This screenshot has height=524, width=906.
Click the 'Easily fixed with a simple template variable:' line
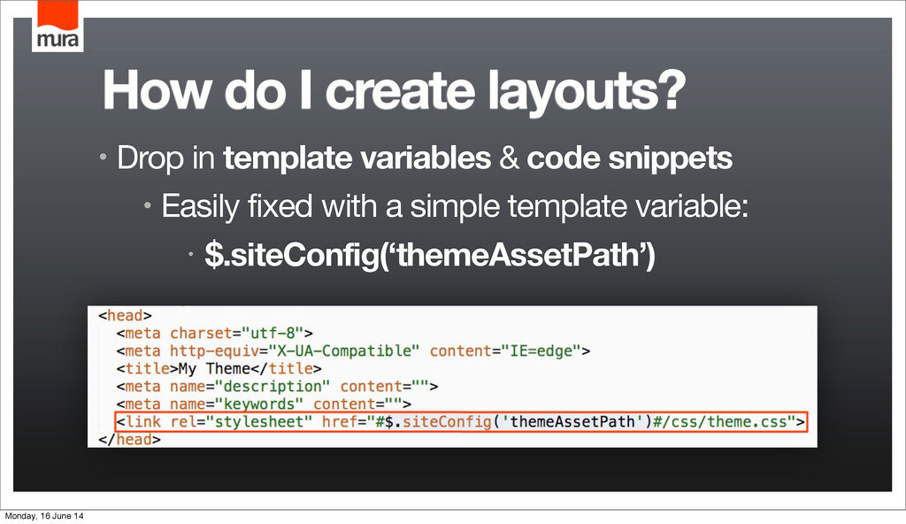point(454,206)
